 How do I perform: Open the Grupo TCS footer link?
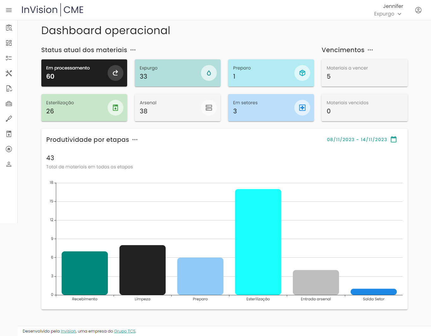click(125, 331)
